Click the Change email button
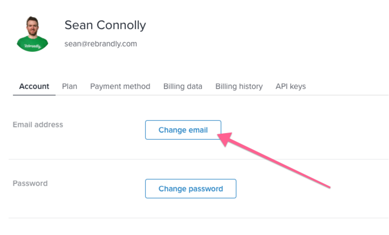Viewport: 389px width, 235px height. (183, 130)
